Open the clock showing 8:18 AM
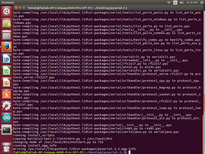The height and width of the screenshot is (154, 205). tap(192, 2)
